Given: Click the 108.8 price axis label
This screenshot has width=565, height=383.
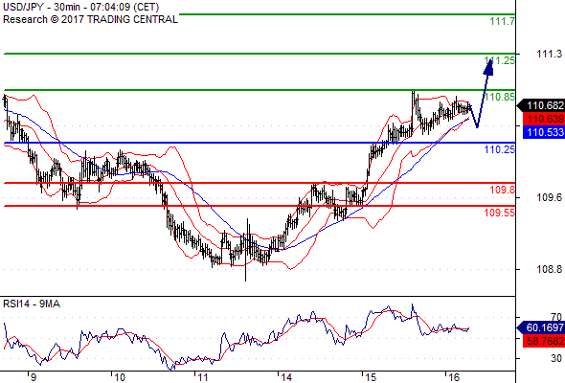Looking at the screenshot, I should pos(549,269).
